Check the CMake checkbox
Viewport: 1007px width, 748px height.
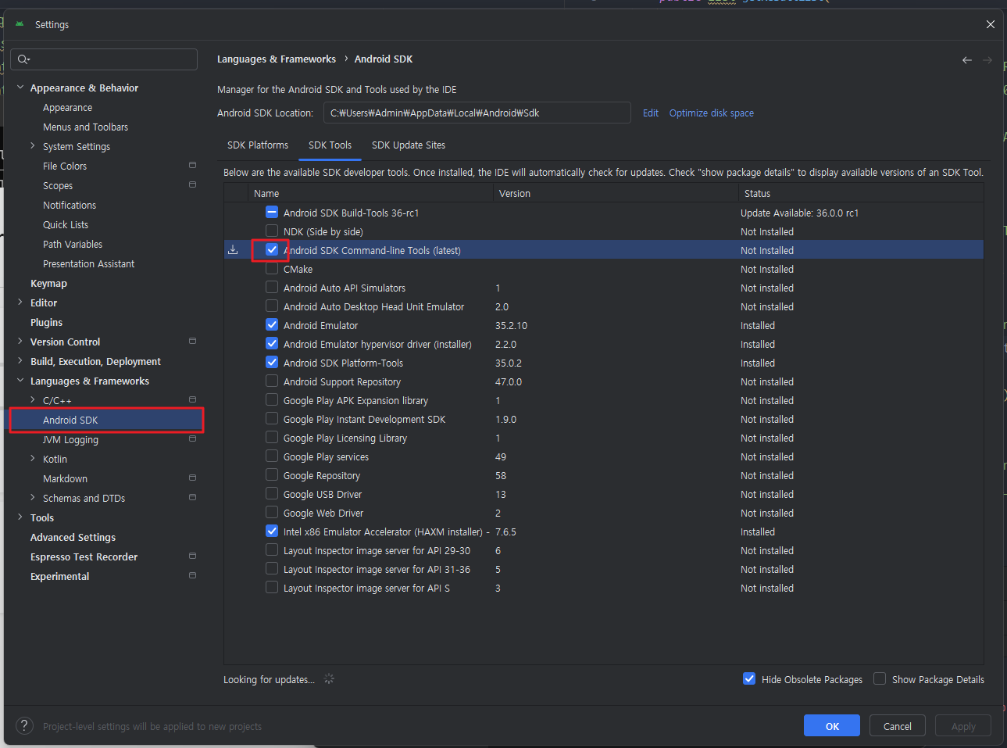[x=272, y=268]
